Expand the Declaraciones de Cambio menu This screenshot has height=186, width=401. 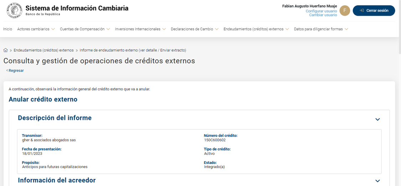(194, 29)
